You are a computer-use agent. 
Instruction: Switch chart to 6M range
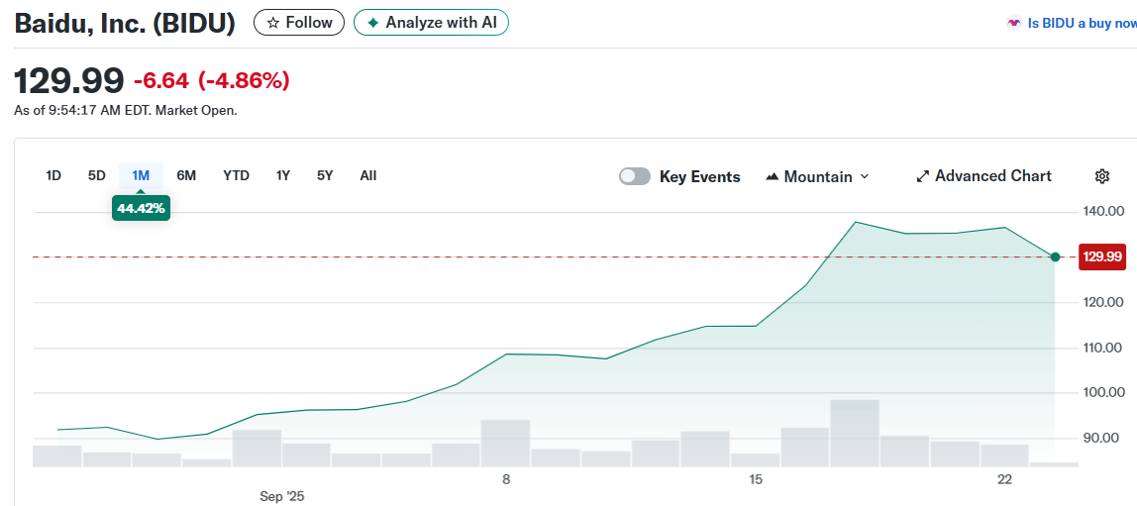pos(186,175)
